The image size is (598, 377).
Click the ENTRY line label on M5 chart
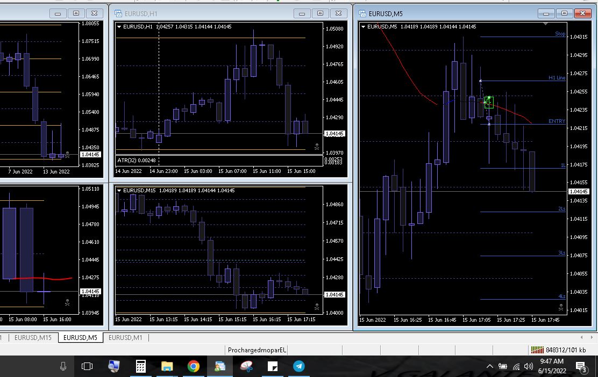557,121
